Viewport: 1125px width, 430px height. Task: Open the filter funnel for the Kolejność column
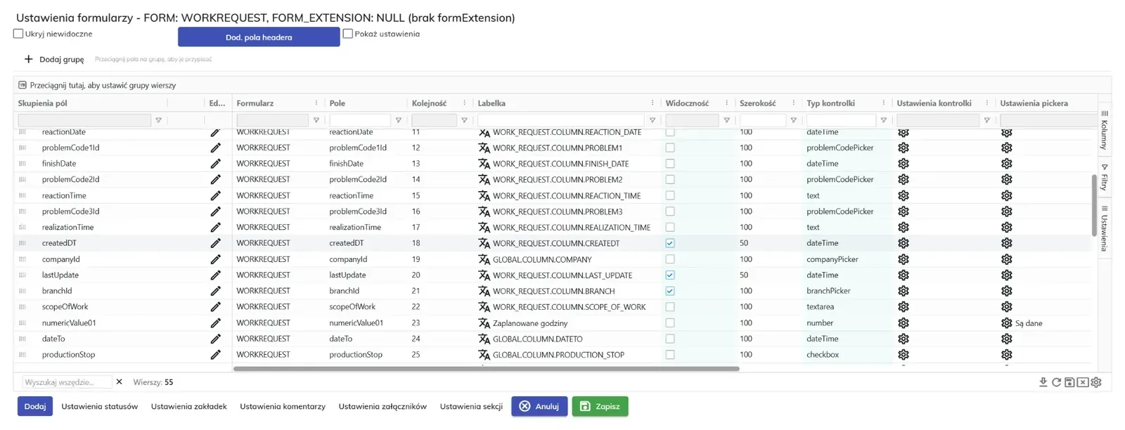point(464,120)
